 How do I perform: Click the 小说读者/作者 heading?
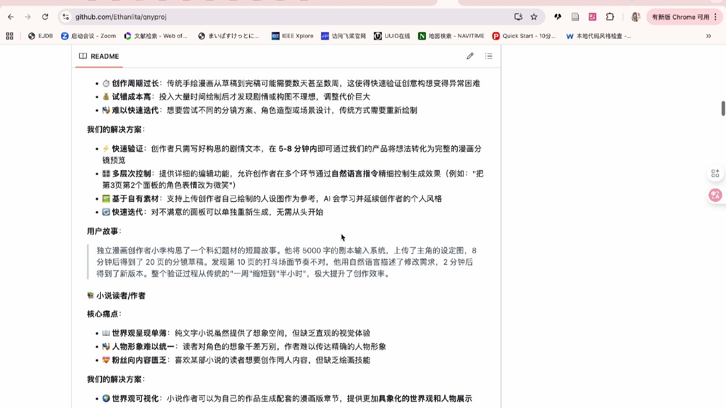point(116,296)
